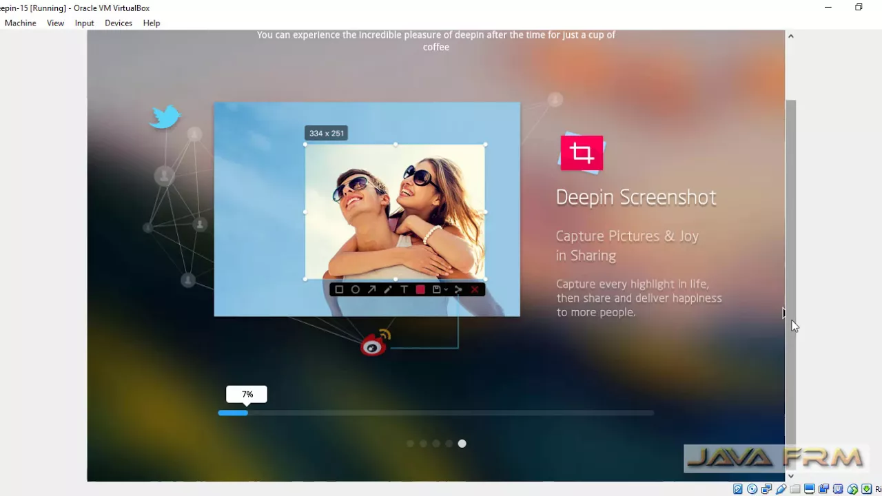Open the Machine menu

21,23
